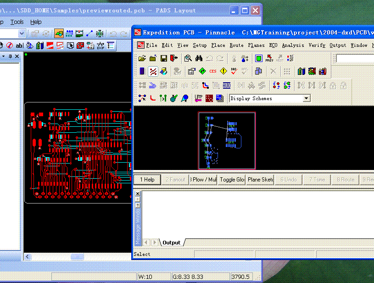Click the Plane Sketch function button
Viewport: 374px width, 283px height.
[260, 180]
